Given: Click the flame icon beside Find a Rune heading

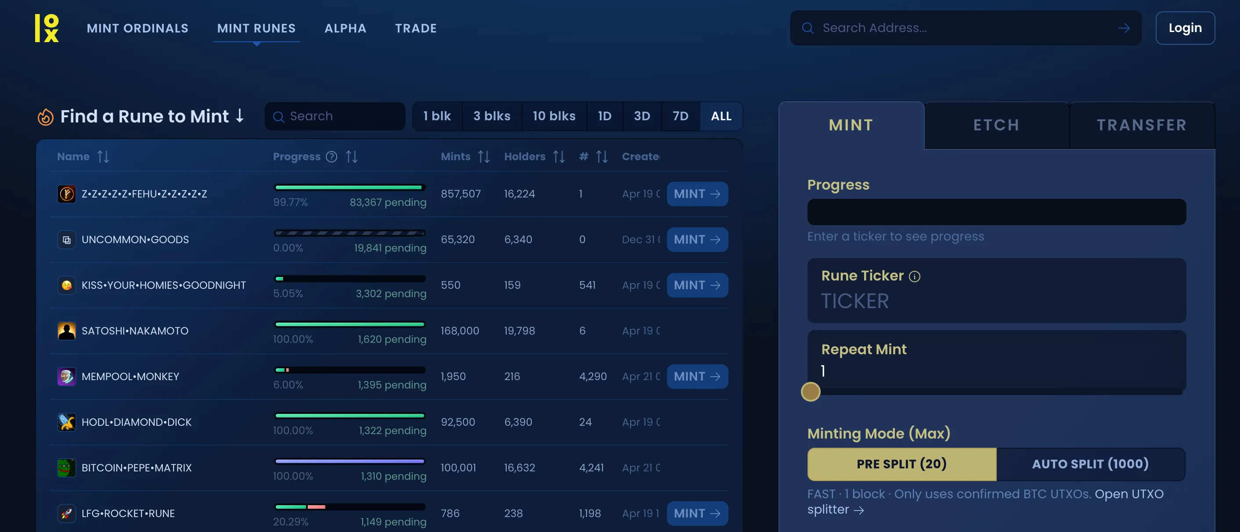Looking at the screenshot, I should [x=45, y=116].
